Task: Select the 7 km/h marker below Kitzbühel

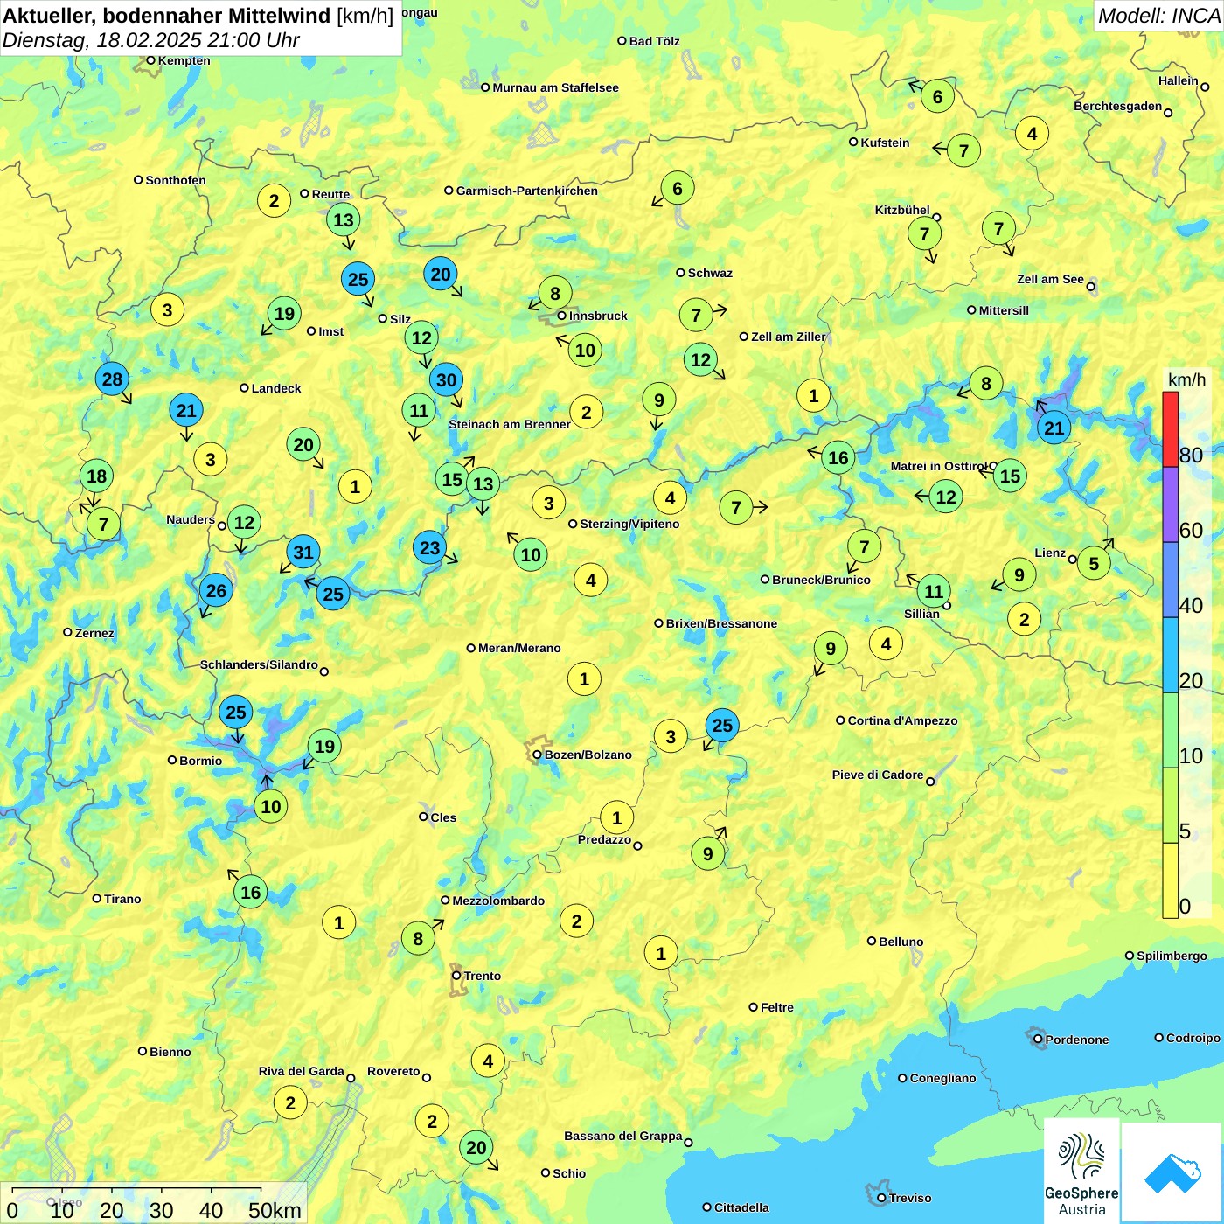Action: pos(924,233)
